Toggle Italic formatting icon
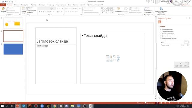The width and height of the screenshot is (192, 108). 41,12
